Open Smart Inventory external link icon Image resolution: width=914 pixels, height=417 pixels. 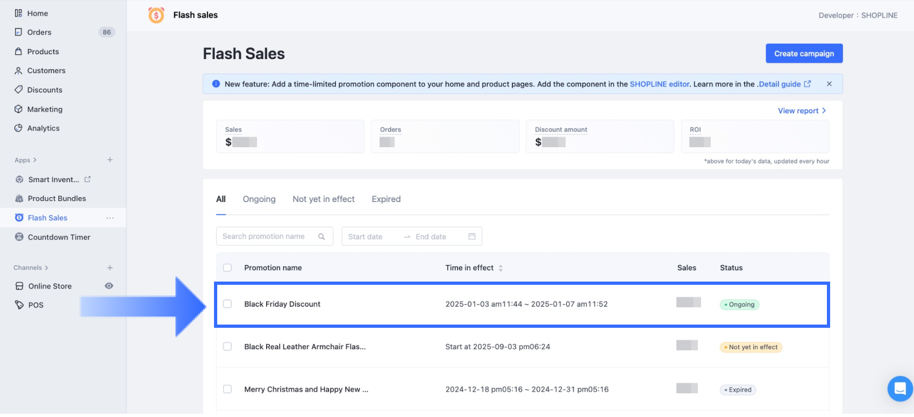88,179
